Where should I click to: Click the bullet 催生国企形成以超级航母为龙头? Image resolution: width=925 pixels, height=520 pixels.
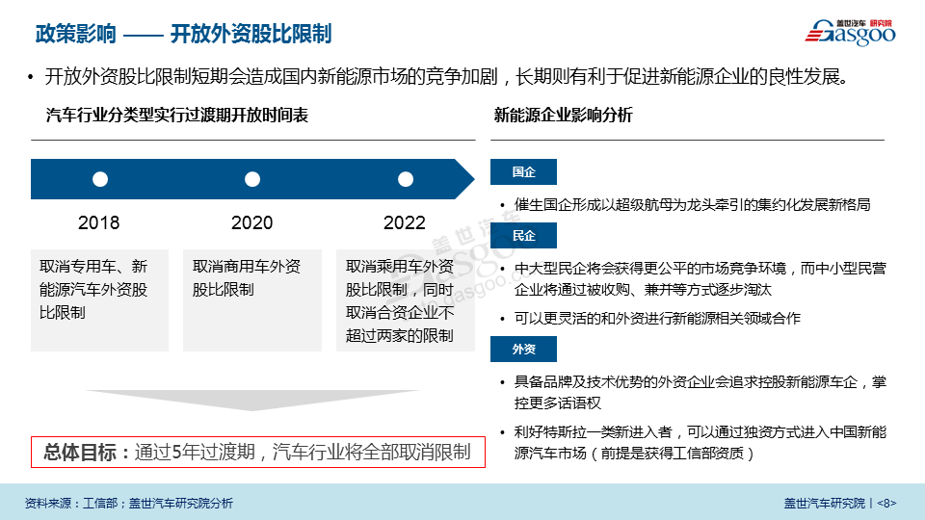(x=685, y=204)
